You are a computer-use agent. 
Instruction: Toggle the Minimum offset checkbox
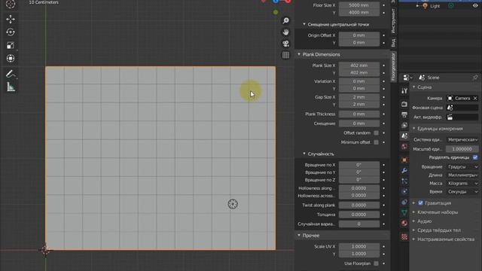pyautogui.click(x=376, y=142)
